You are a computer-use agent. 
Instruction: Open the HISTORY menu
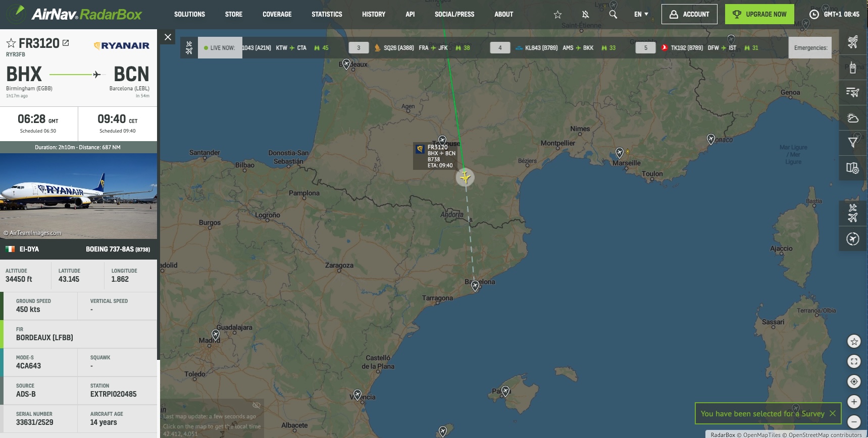(x=374, y=14)
